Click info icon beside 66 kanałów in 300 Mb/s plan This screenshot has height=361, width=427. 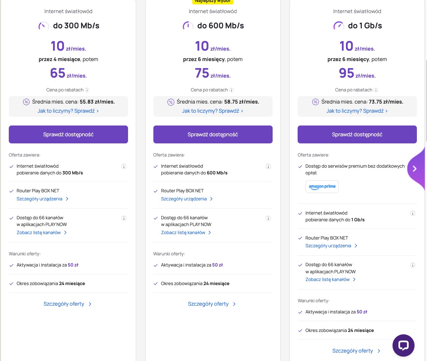124,218
